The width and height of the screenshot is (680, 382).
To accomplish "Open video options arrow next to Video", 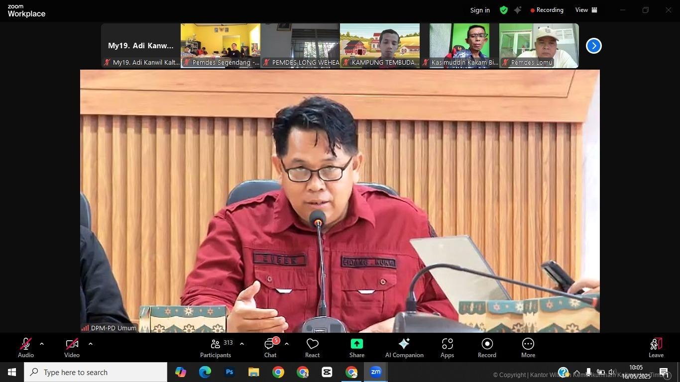I will 90,344.
